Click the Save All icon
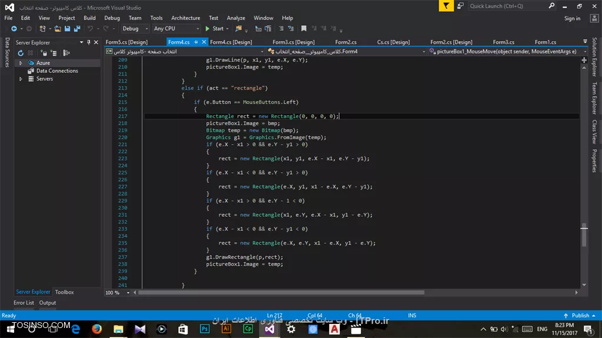The width and height of the screenshot is (602, 338). click(x=77, y=28)
